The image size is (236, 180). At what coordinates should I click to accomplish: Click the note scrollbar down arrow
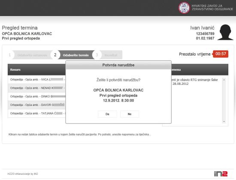[224, 122]
